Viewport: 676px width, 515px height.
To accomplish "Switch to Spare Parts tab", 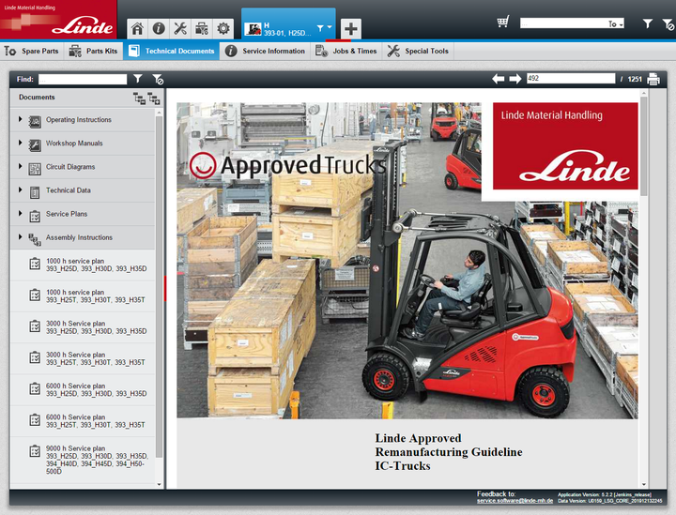I will (x=32, y=51).
